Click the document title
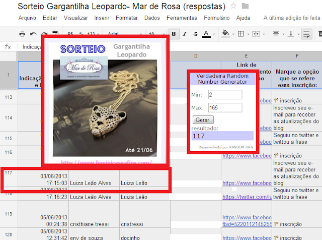The width and height of the screenshot is (322, 240). [121, 6]
